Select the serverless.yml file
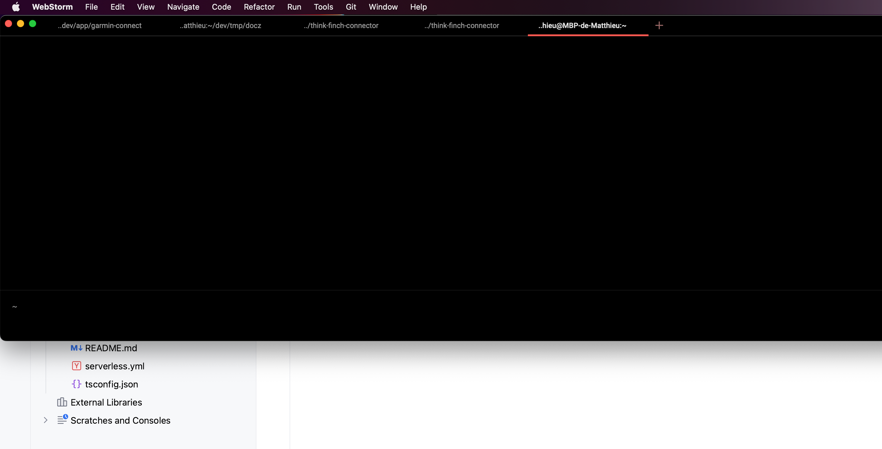The image size is (882, 449). (x=114, y=366)
